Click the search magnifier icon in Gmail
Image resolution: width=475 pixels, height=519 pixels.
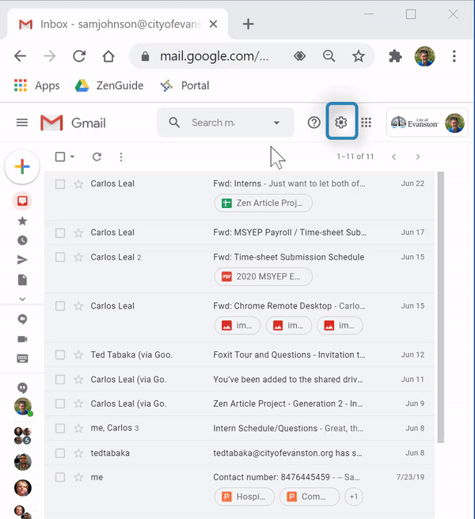[x=174, y=123]
